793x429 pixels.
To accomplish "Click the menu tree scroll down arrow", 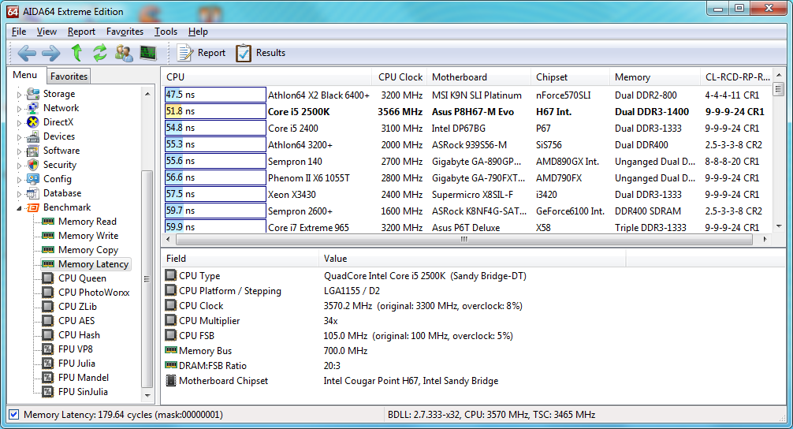I will pyautogui.click(x=147, y=396).
